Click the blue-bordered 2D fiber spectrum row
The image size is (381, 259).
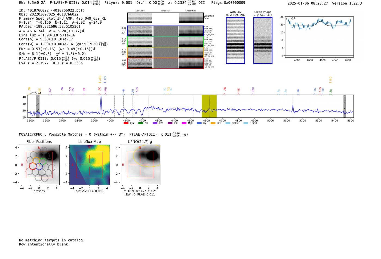click(165, 31)
